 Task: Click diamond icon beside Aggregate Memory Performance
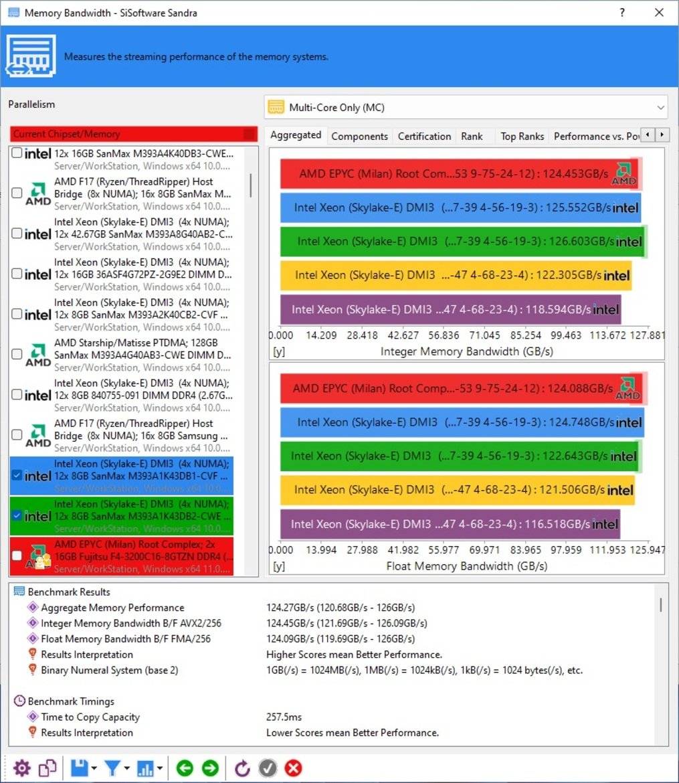pos(33,607)
